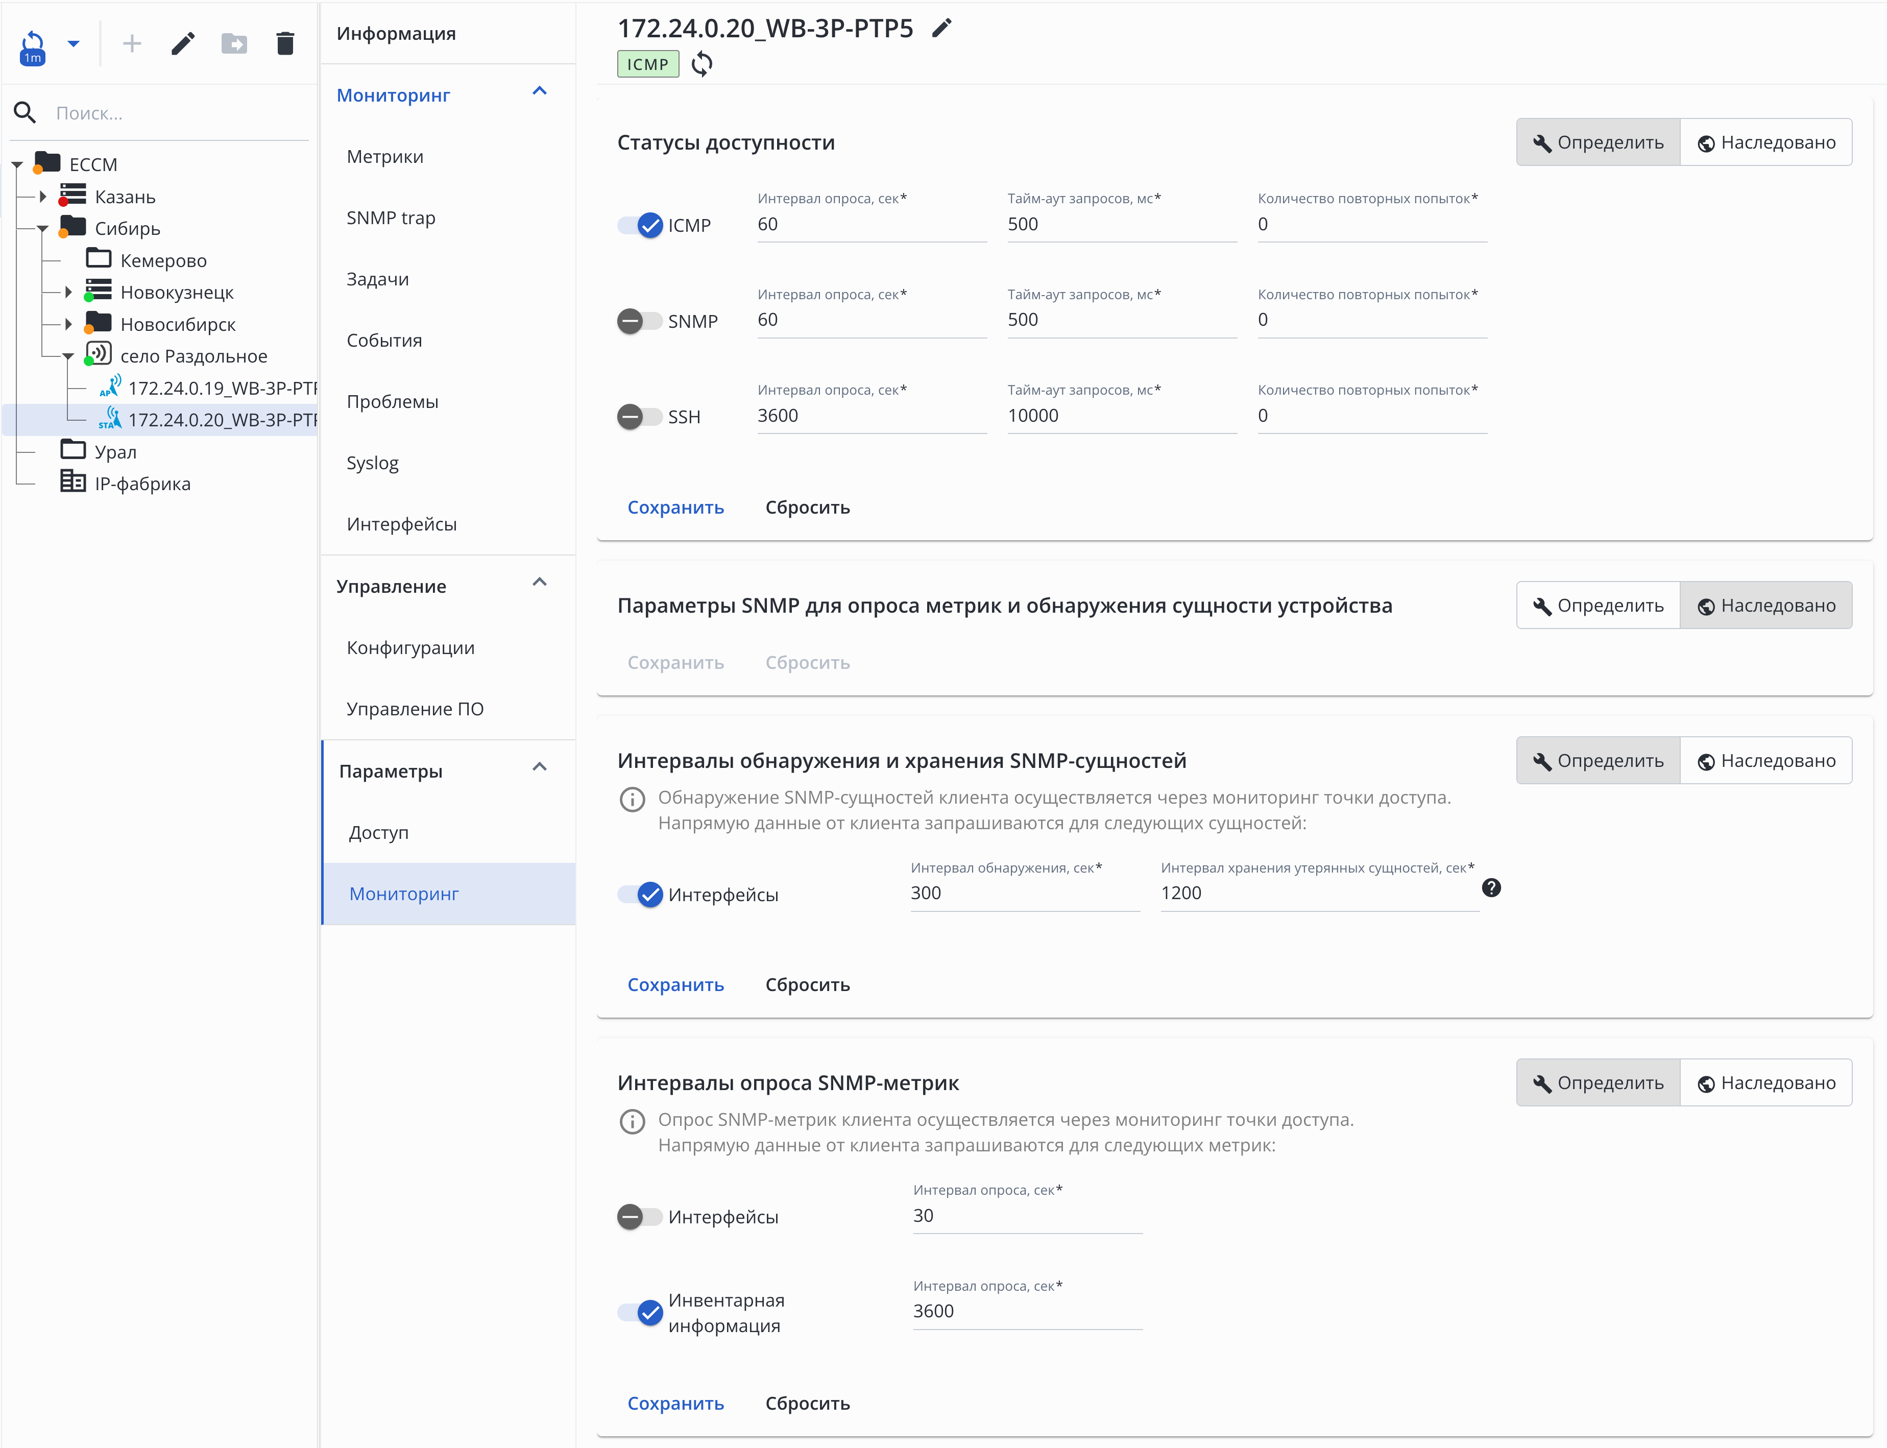The height and width of the screenshot is (1448, 1887).
Task: Click the move-to-folder icon
Action: point(233,44)
